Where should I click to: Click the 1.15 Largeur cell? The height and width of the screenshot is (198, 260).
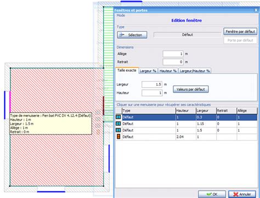[x=206, y=124]
